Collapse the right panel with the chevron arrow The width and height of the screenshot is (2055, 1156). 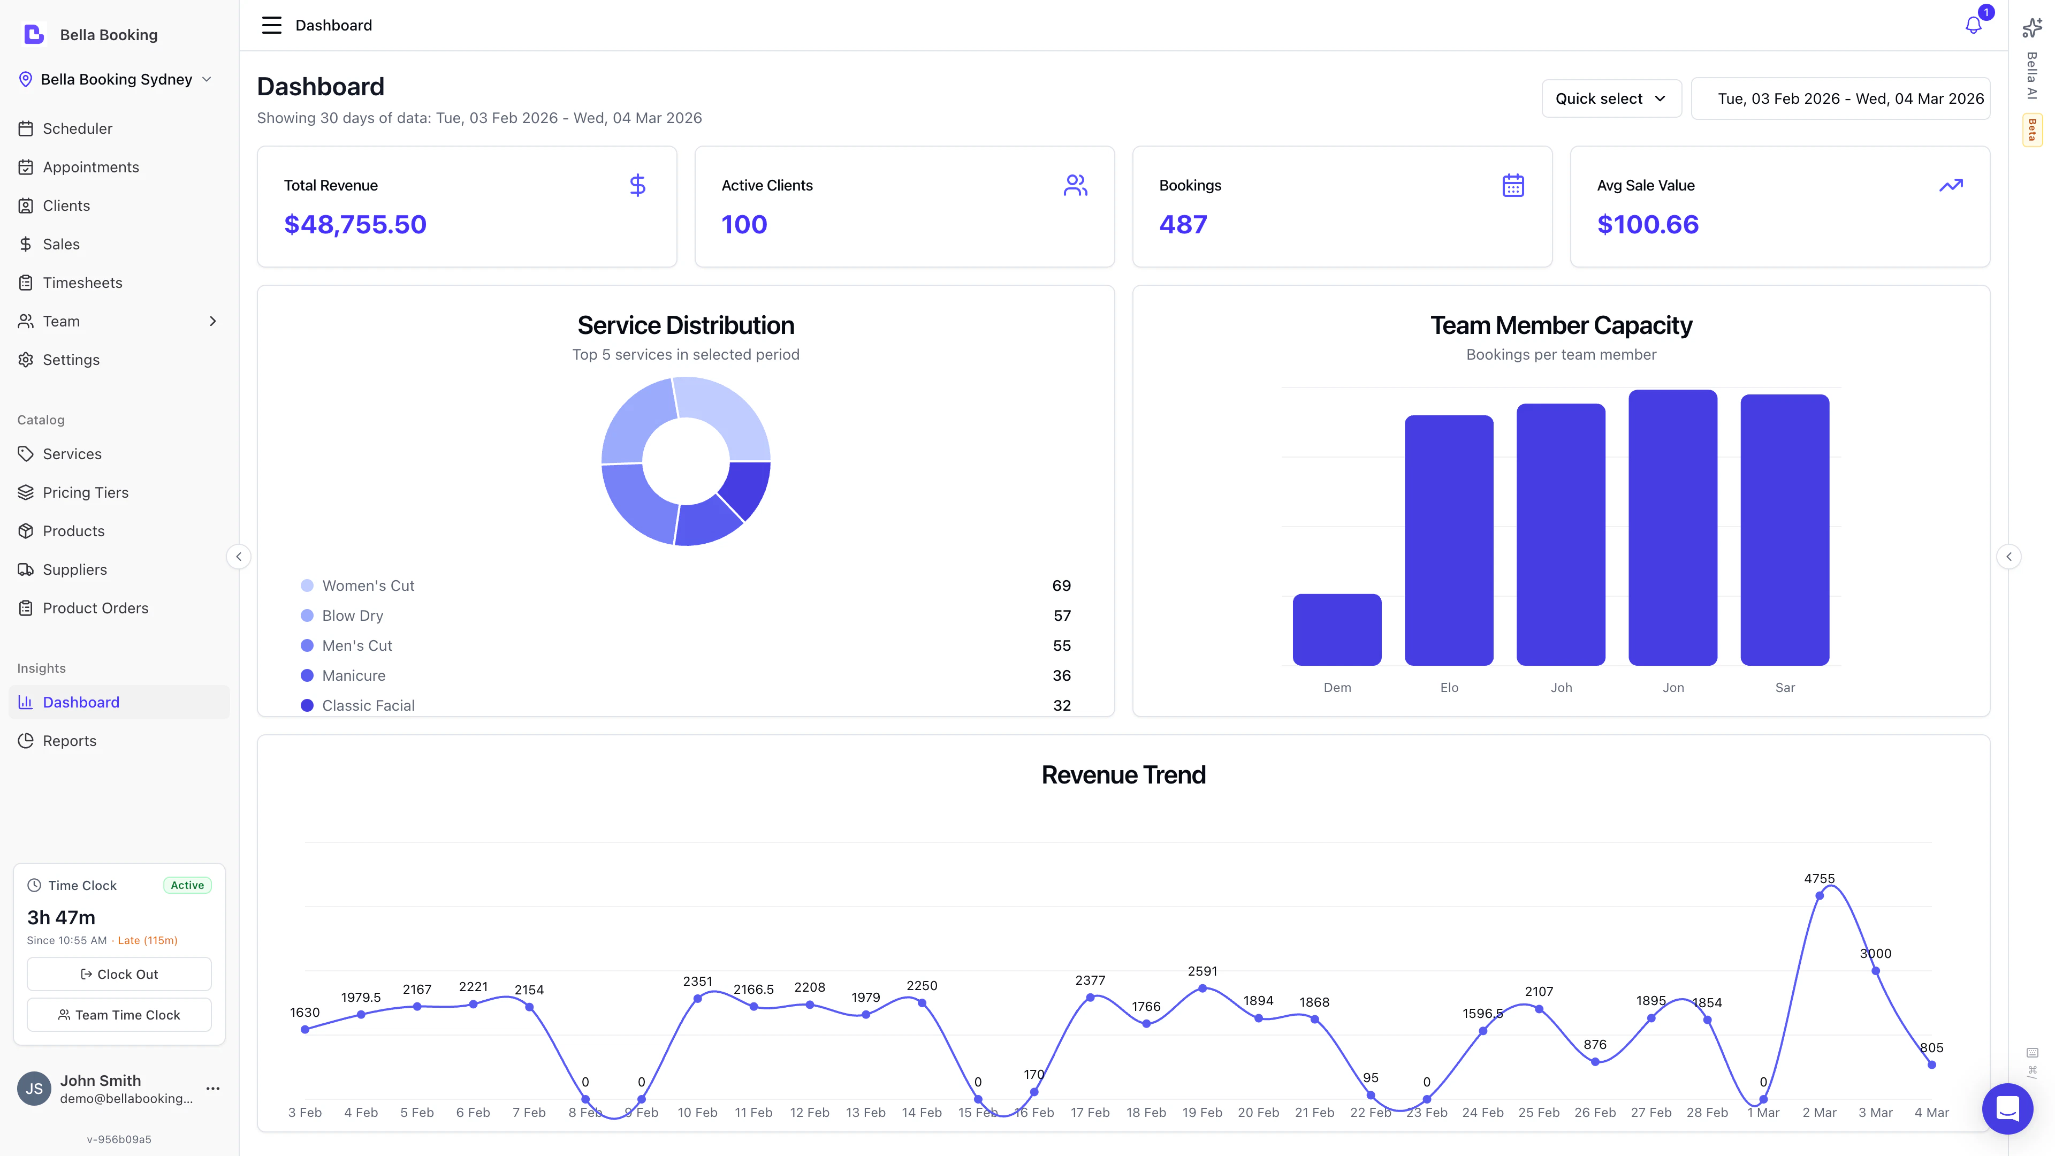click(x=2010, y=556)
